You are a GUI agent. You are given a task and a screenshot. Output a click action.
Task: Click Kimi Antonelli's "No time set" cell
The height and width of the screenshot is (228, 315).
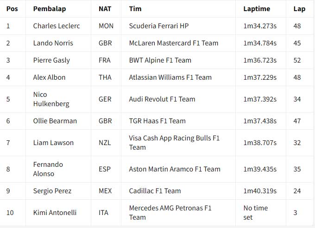256,213
